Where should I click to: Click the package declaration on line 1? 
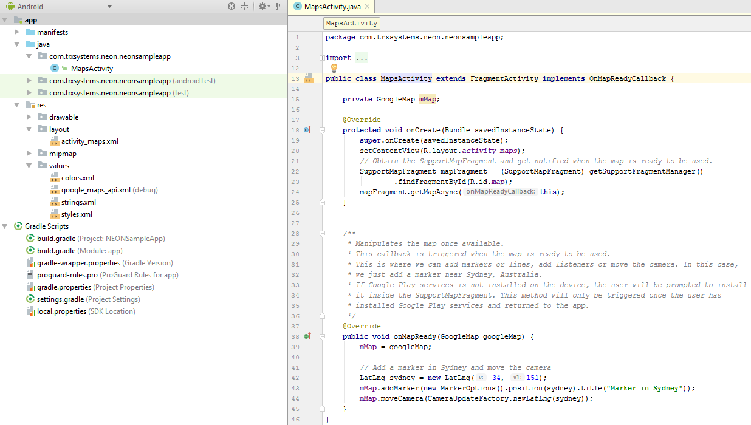[x=414, y=37]
